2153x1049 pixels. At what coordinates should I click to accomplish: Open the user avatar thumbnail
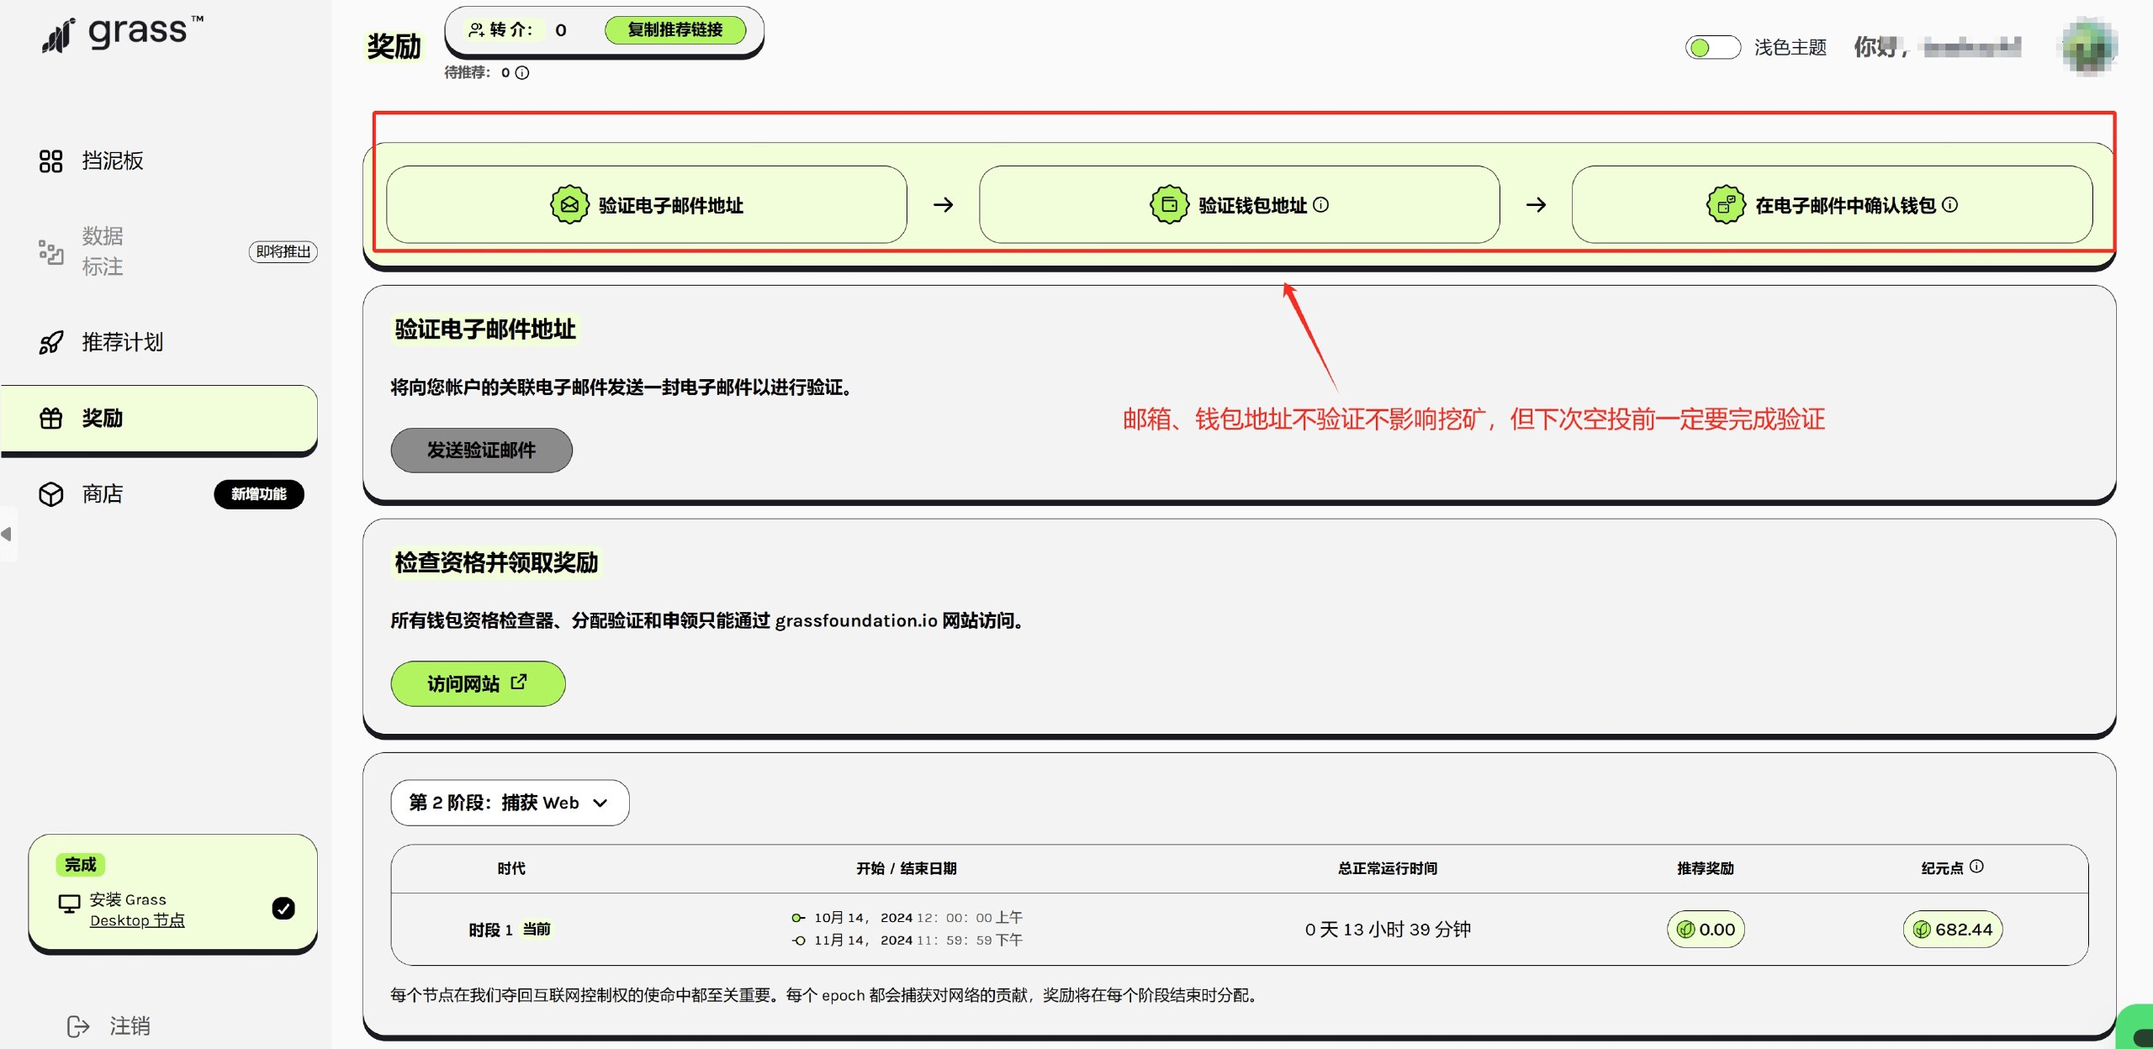(x=2088, y=46)
